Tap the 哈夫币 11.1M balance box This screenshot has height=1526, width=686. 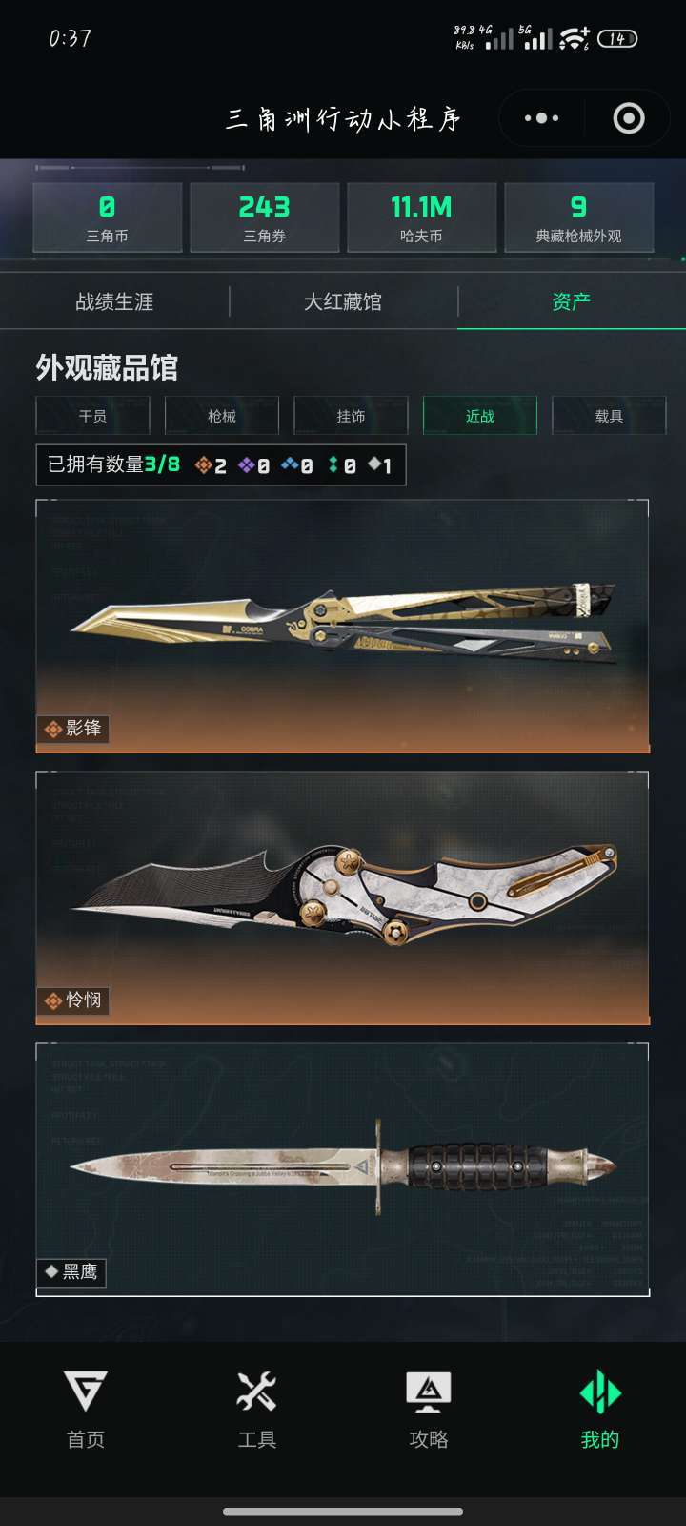pyautogui.click(x=421, y=218)
